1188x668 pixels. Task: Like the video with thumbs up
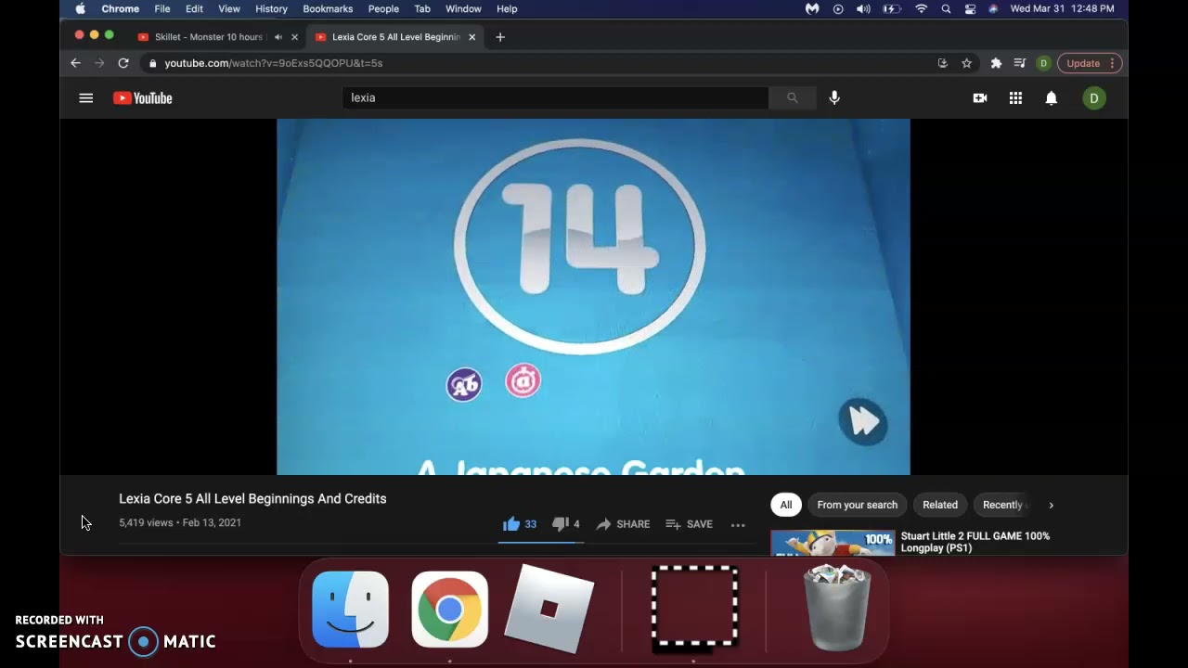(x=511, y=524)
